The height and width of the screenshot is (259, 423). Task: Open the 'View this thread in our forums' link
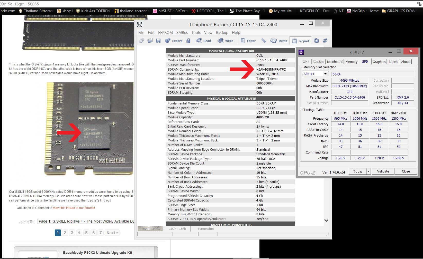pyautogui.click(x=74, y=208)
